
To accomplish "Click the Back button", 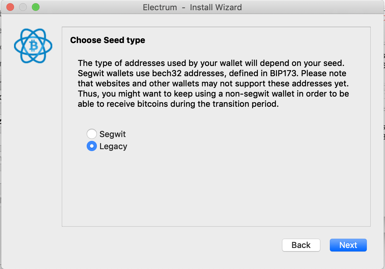I will [301, 245].
